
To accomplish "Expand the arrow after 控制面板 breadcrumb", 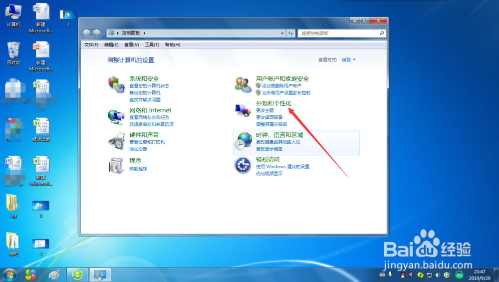I will (x=145, y=33).
